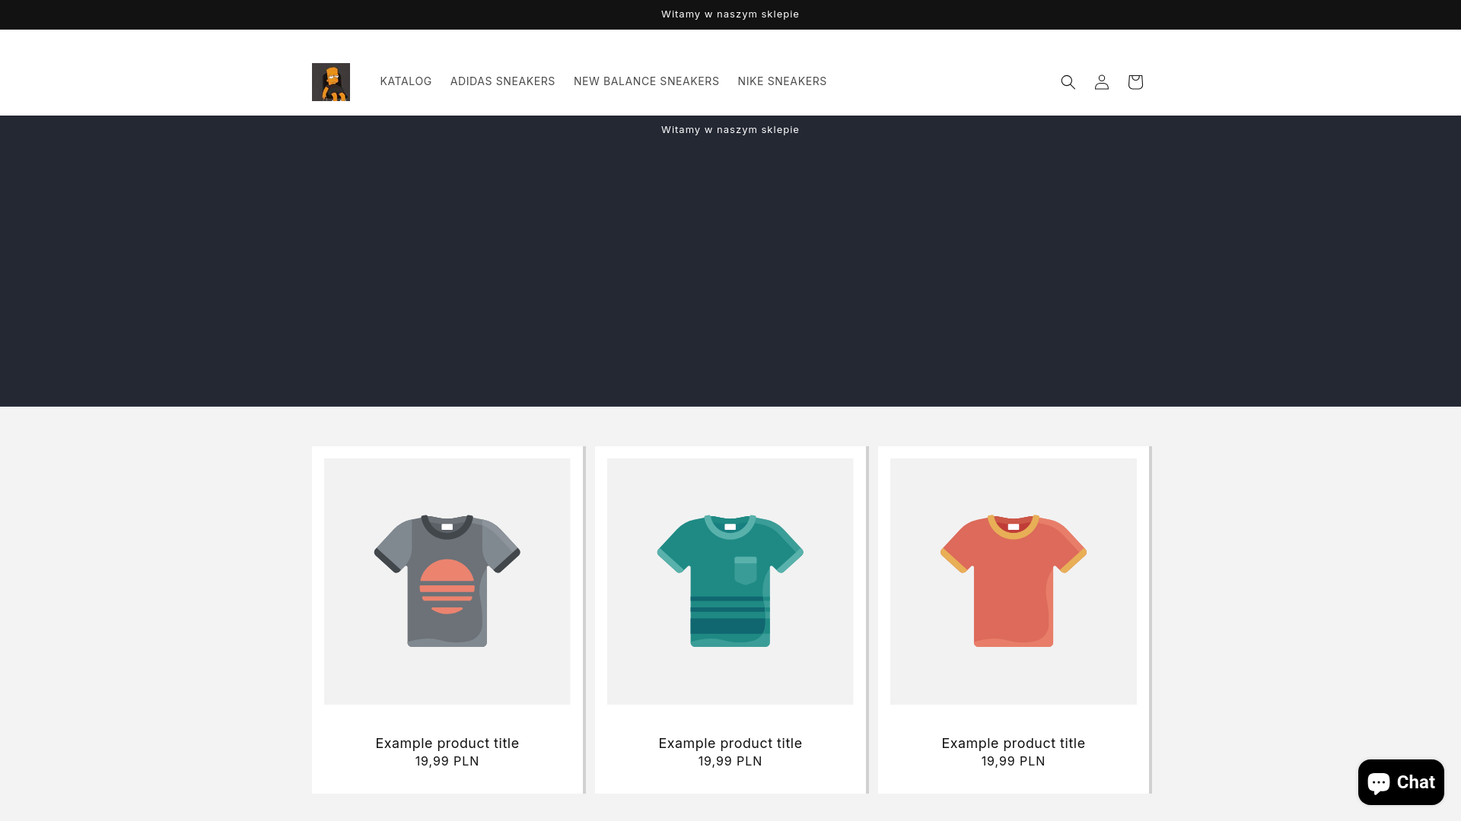Click the top announcement bar text

click(x=730, y=14)
